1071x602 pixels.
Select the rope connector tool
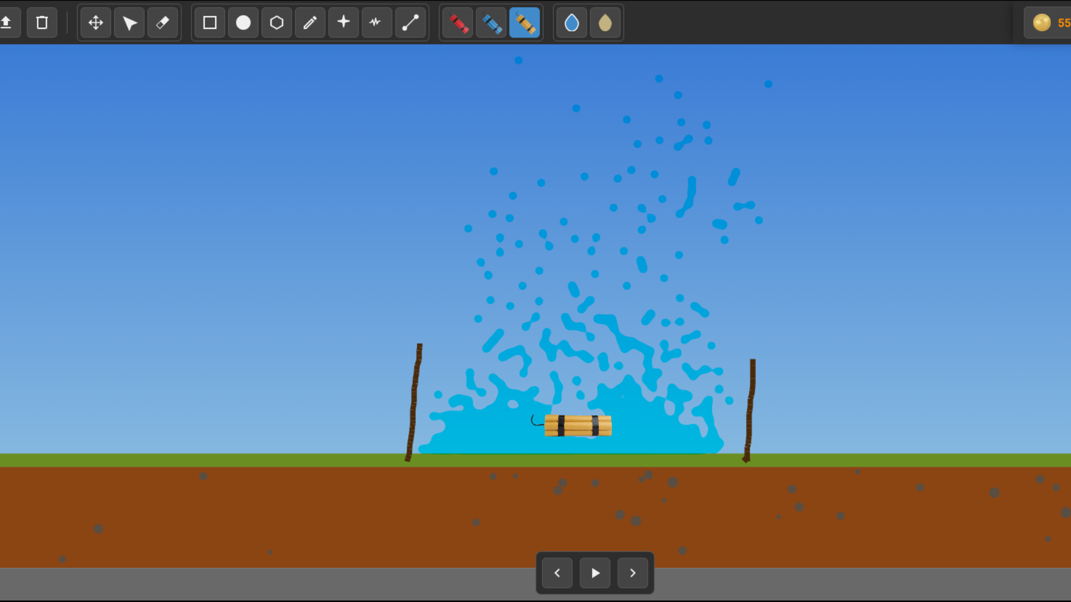(x=410, y=23)
